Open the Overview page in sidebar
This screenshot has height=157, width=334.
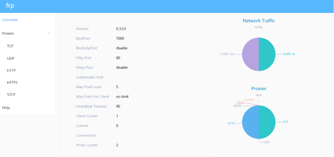tap(10, 20)
